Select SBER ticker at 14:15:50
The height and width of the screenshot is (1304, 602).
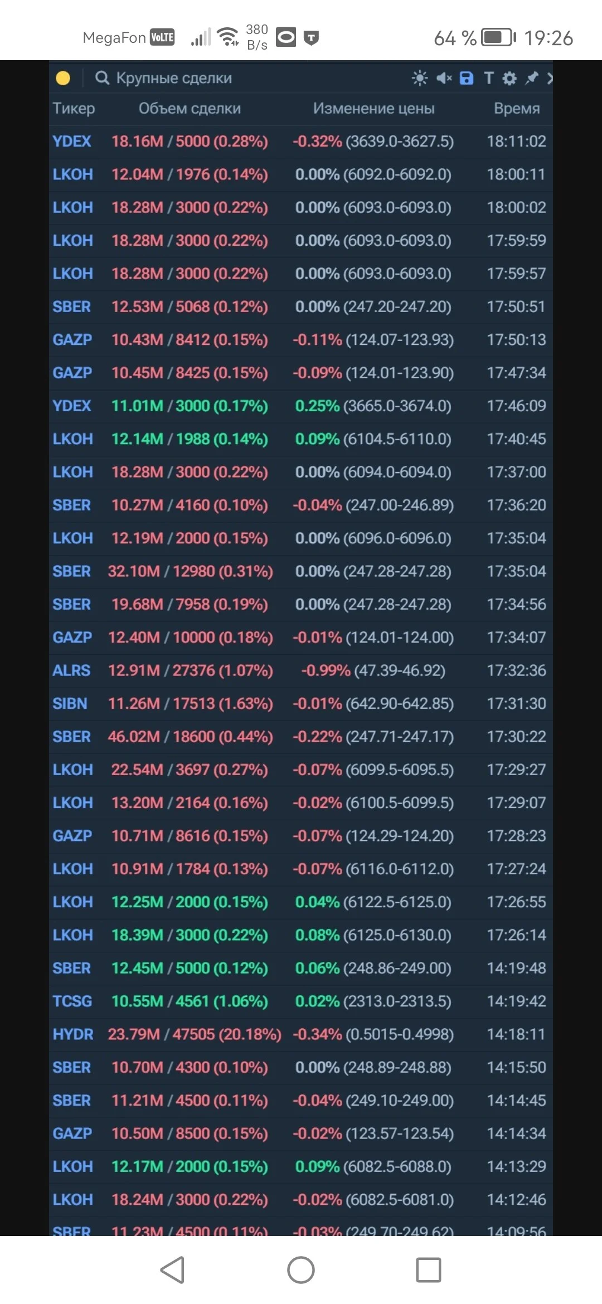72,1068
